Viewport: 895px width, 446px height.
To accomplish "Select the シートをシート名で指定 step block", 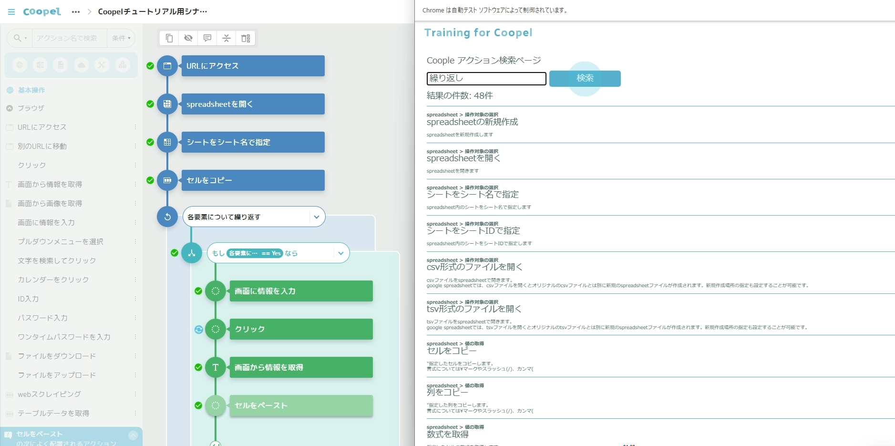I will [253, 142].
